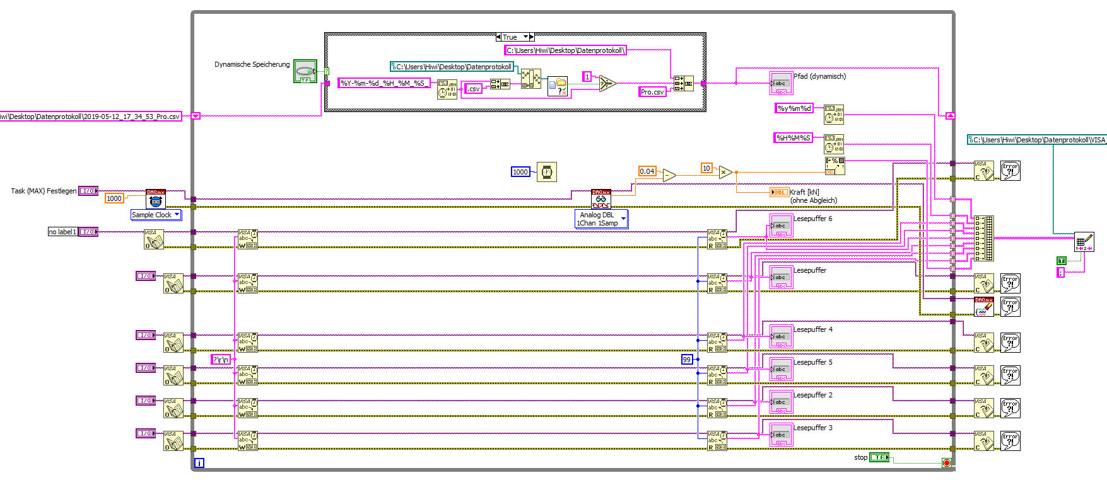Click the blue byte count constant 99
The width and height of the screenshot is (1107, 485).
pos(687,359)
